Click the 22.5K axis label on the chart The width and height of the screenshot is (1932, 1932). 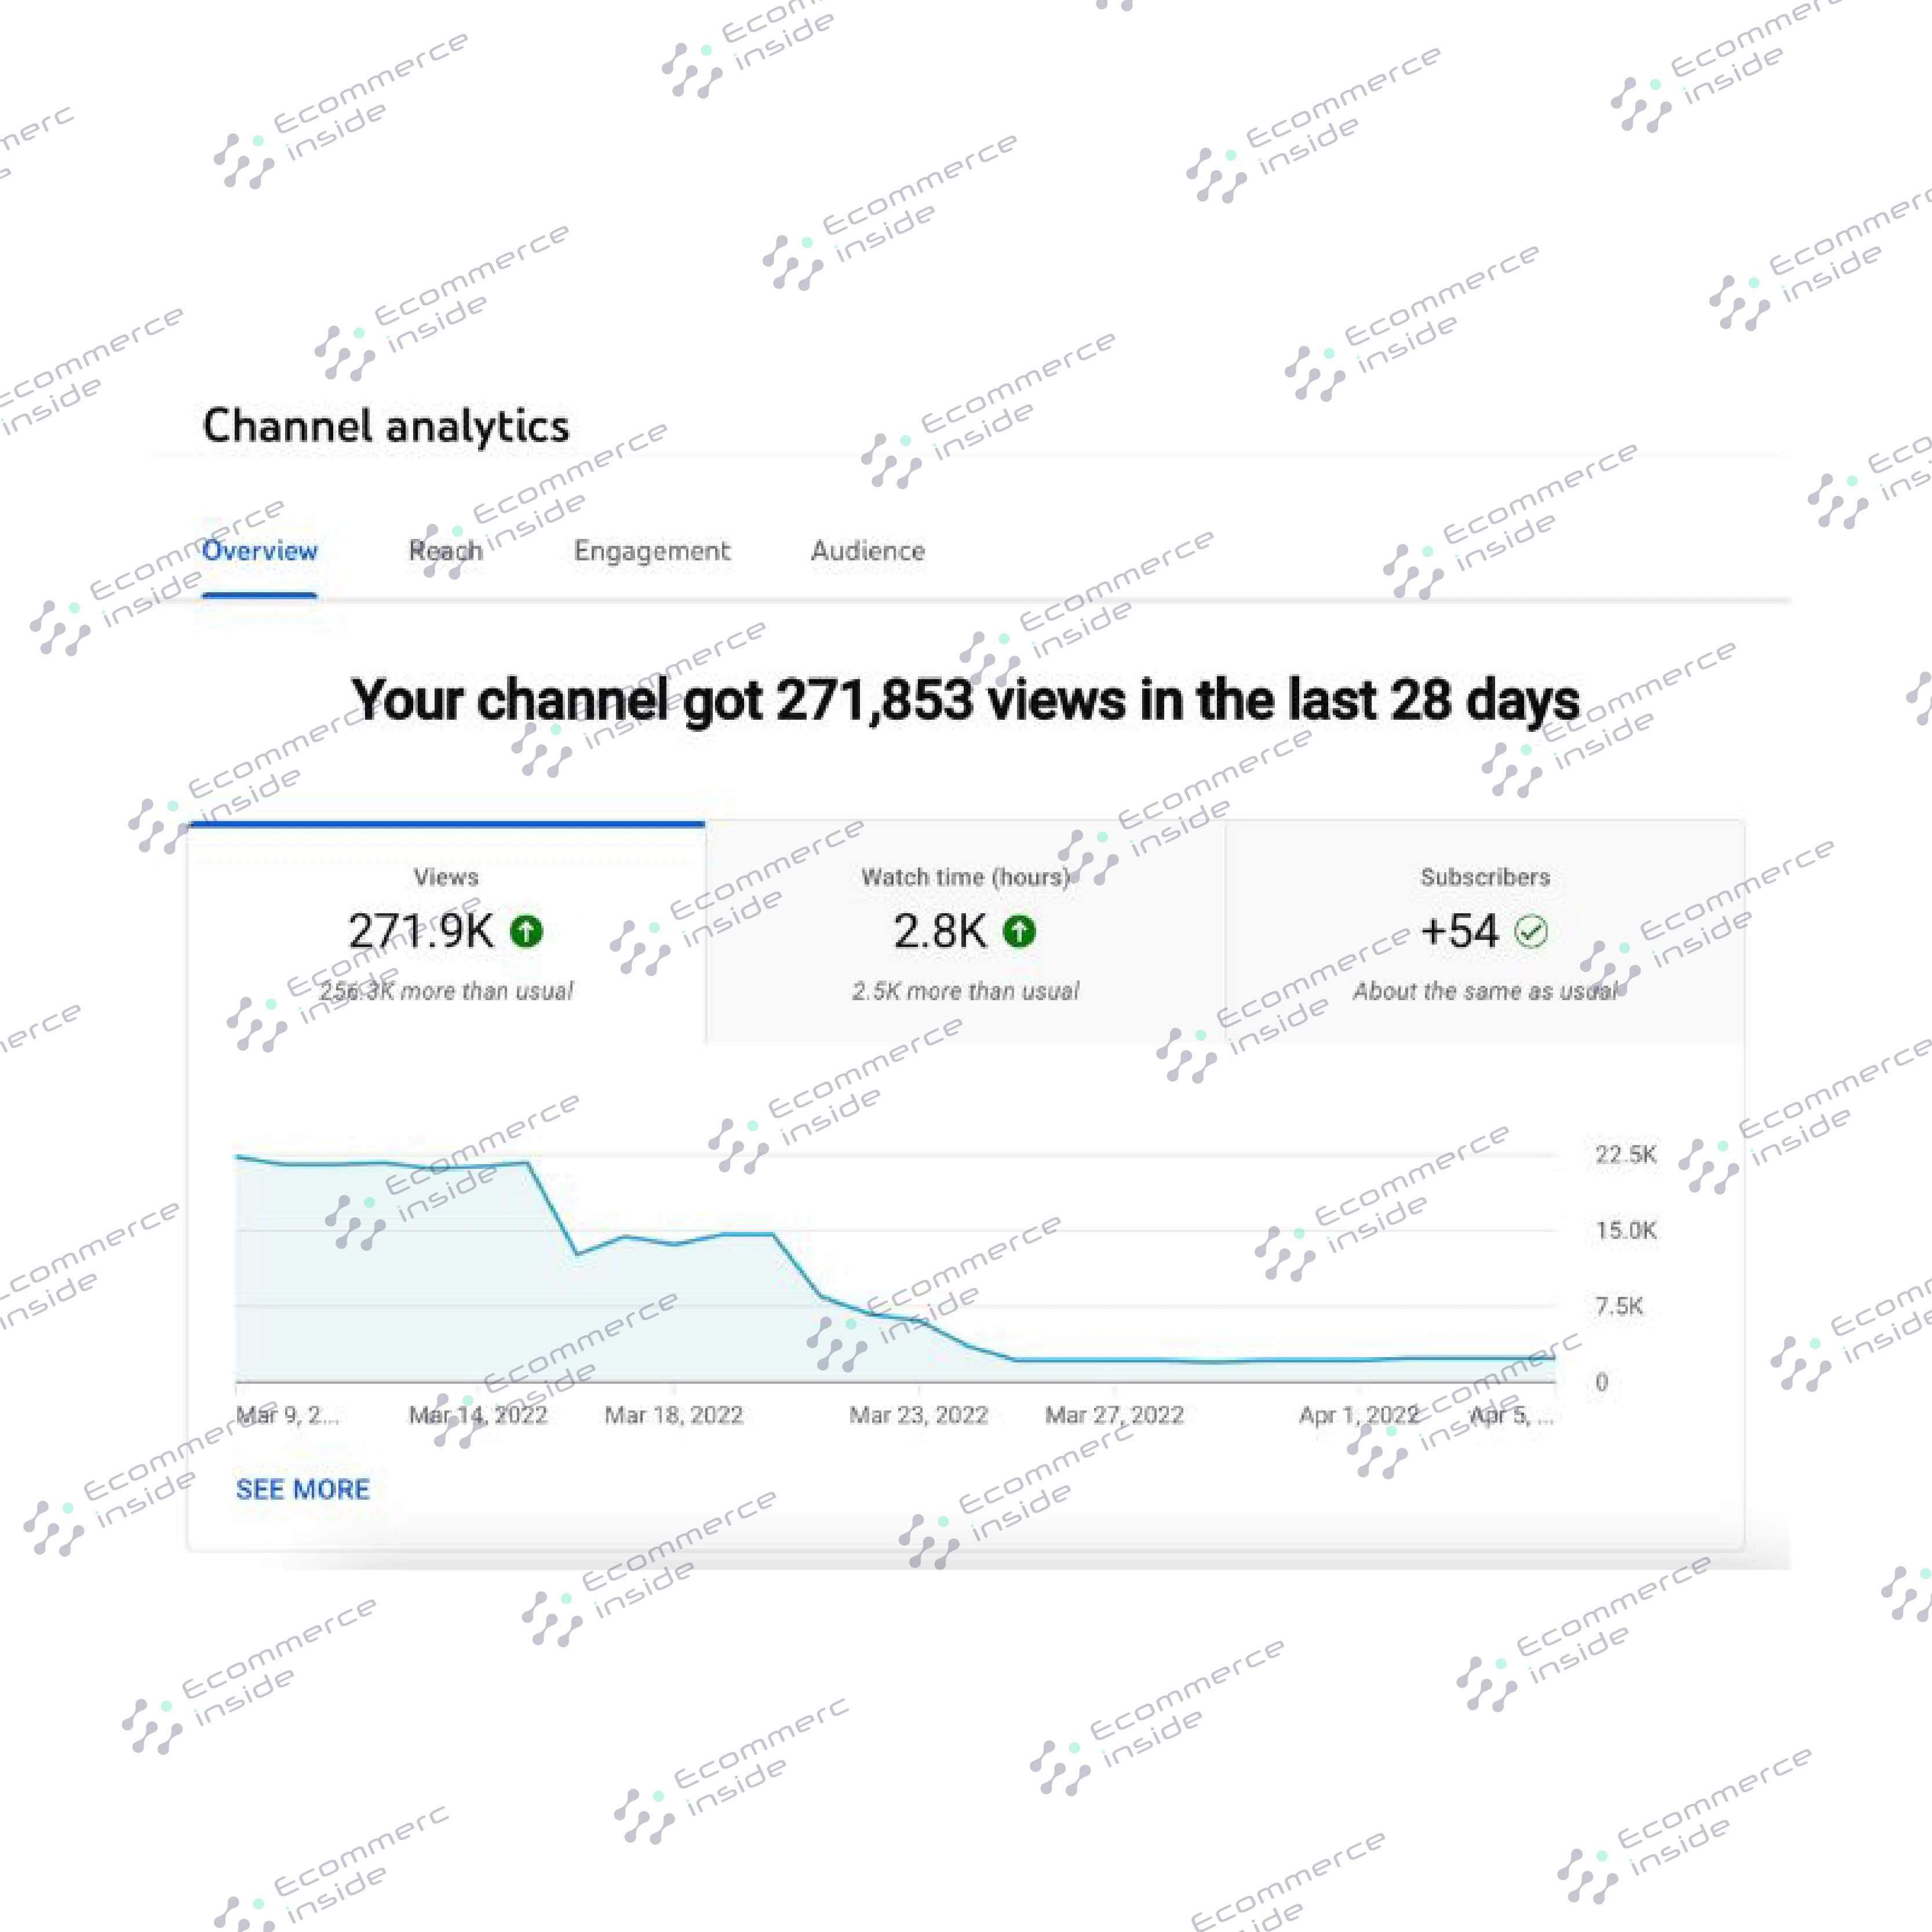coord(1626,1155)
